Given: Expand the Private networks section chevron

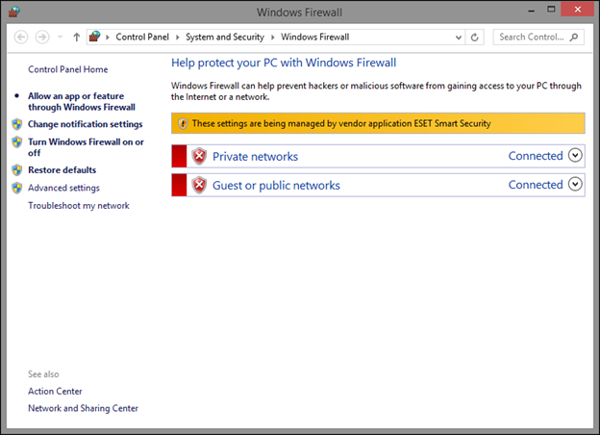Looking at the screenshot, I should (x=575, y=155).
